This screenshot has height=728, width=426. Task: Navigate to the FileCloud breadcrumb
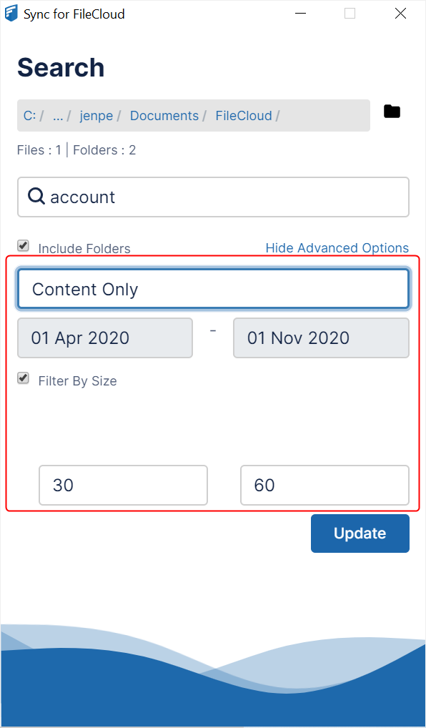tap(243, 115)
